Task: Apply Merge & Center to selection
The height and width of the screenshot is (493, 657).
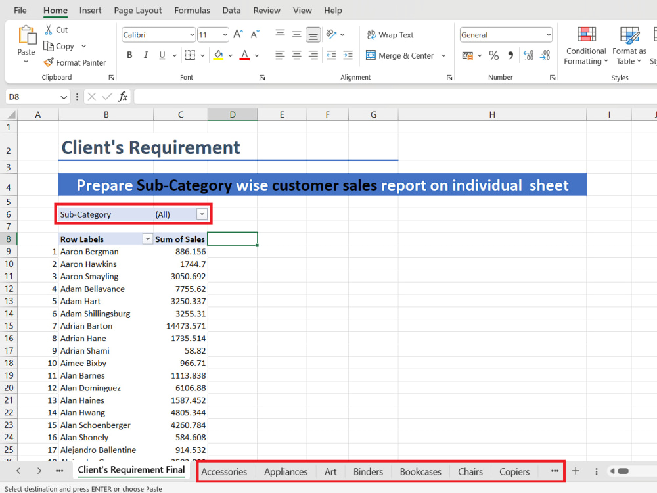Action: pos(399,55)
